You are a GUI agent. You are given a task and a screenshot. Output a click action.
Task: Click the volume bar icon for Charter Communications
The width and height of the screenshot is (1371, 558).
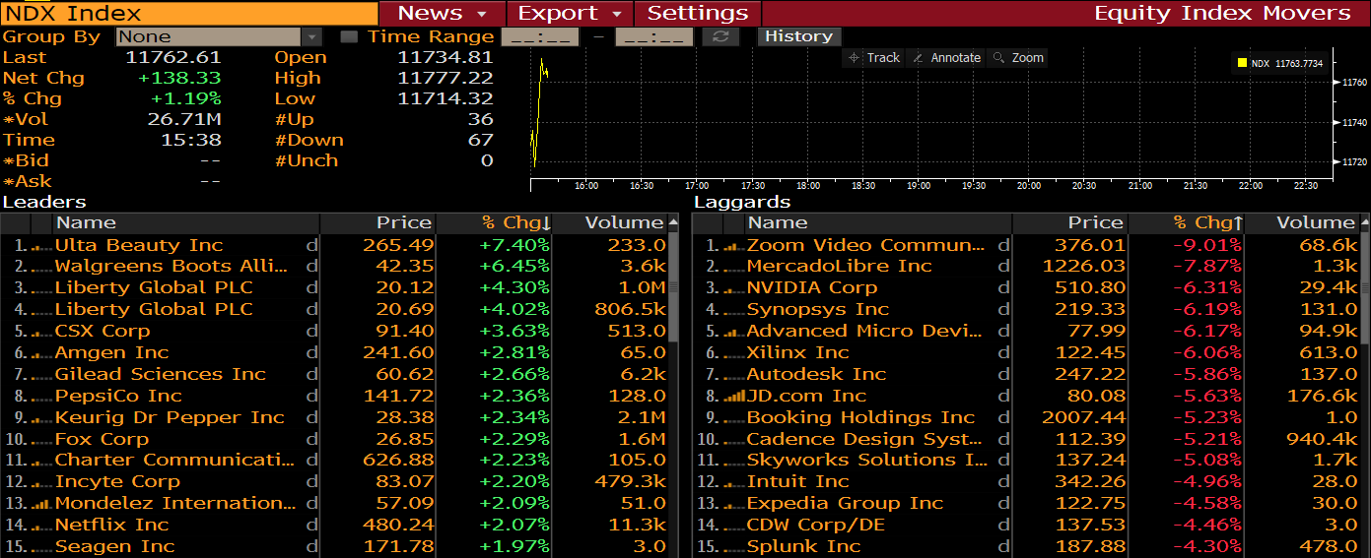[41, 461]
